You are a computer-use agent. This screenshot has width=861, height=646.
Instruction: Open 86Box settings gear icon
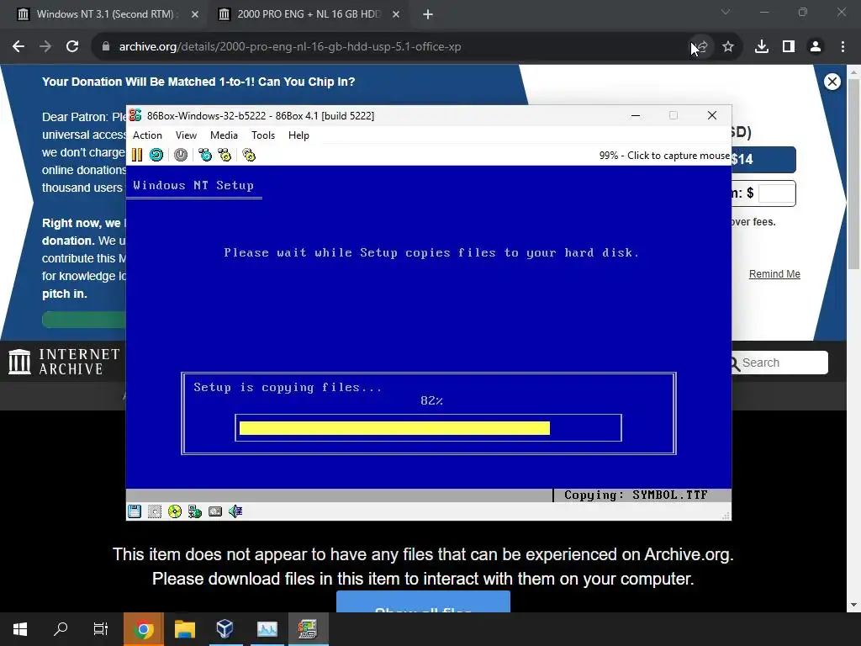point(249,155)
